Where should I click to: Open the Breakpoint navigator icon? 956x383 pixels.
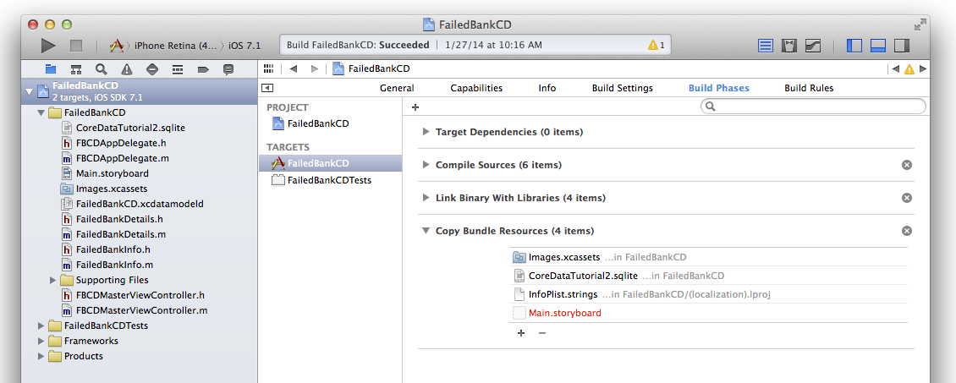[202, 69]
